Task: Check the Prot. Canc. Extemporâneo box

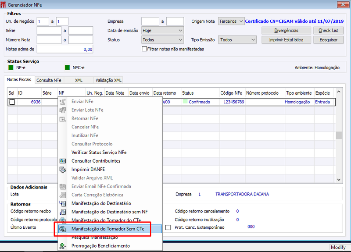Action: point(168,227)
